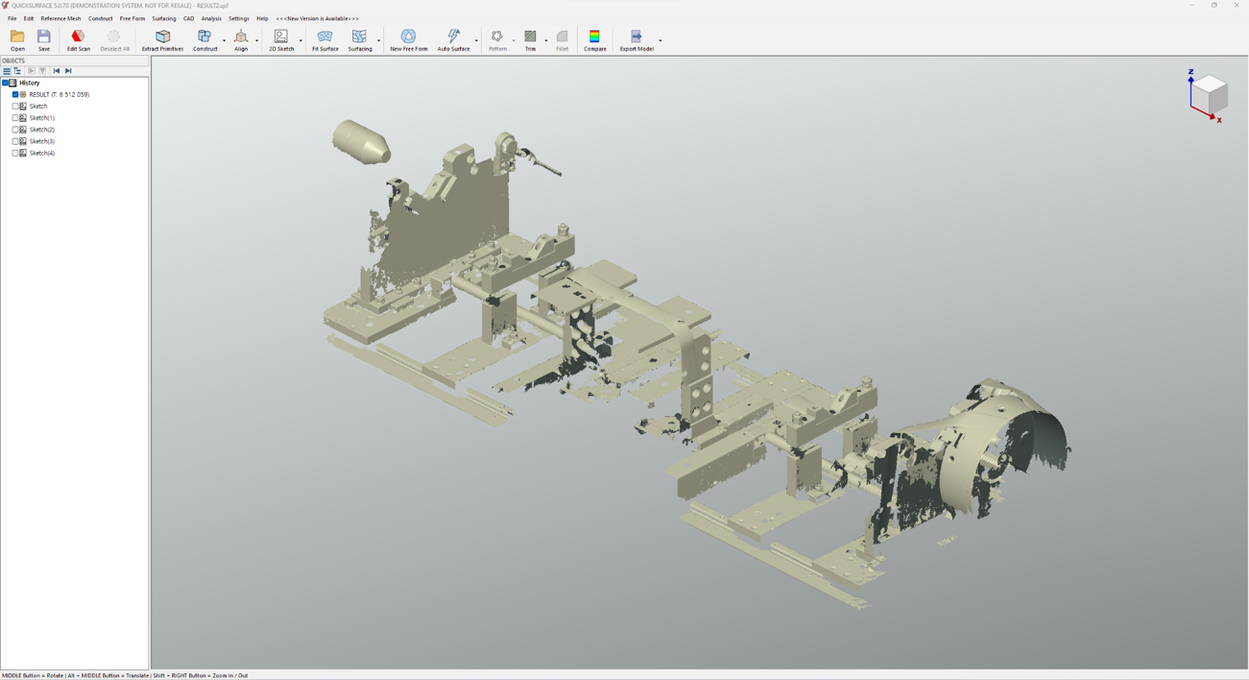Click the orientation view cube
The width and height of the screenshot is (1249, 680).
[1209, 93]
